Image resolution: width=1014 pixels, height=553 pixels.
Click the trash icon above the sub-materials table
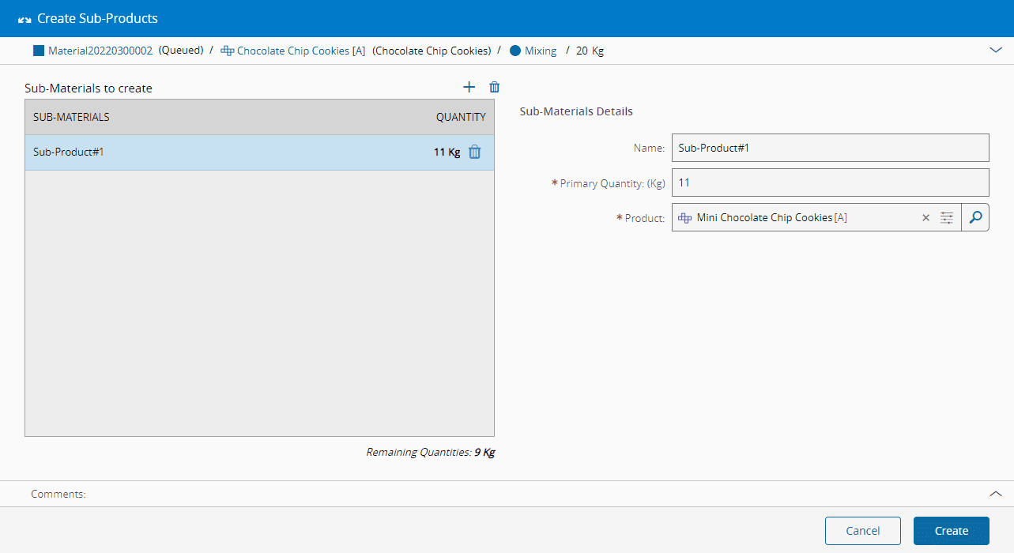coord(495,88)
